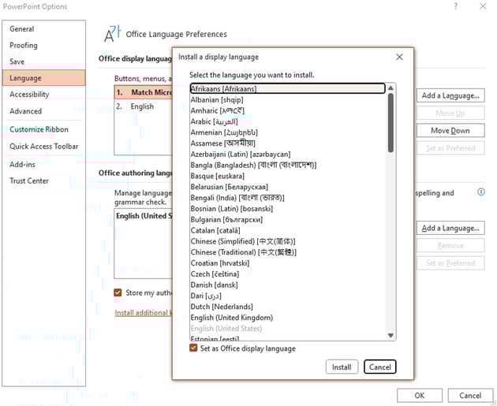The width and height of the screenshot is (497, 406).
Task: Go to Trust Center settings
Action: (29, 181)
